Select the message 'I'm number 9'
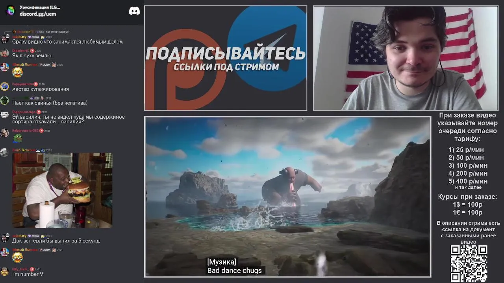The image size is (504, 283). pos(28,274)
